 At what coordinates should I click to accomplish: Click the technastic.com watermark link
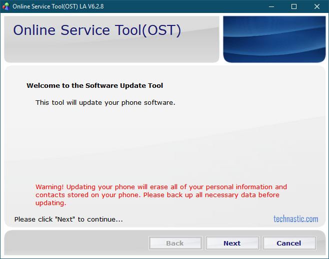[x=295, y=219]
